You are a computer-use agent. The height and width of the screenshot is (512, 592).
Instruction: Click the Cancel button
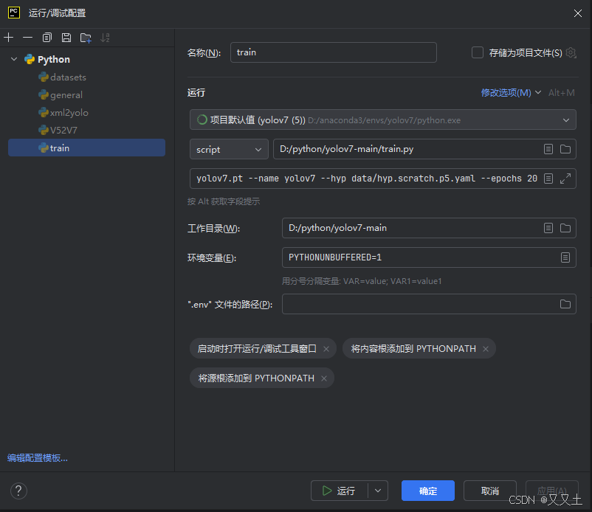click(x=489, y=491)
